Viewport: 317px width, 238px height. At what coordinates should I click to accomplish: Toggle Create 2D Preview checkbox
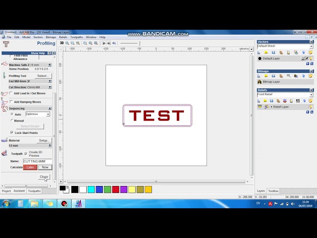[x=26, y=154]
